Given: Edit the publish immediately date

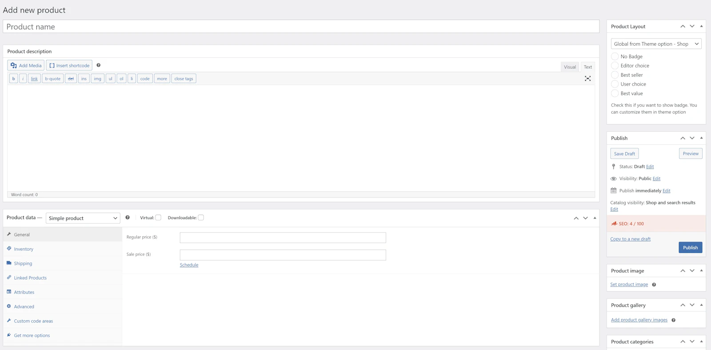Looking at the screenshot, I should pos(666,191).
